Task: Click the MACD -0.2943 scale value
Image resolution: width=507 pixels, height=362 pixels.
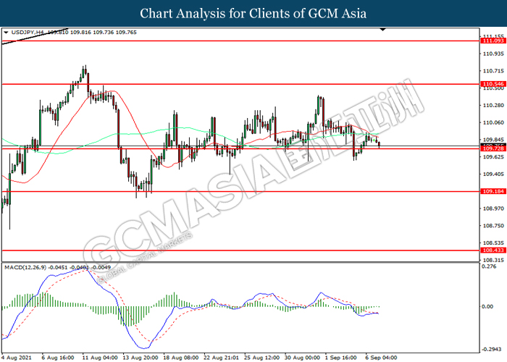Action: coord(492,349)
